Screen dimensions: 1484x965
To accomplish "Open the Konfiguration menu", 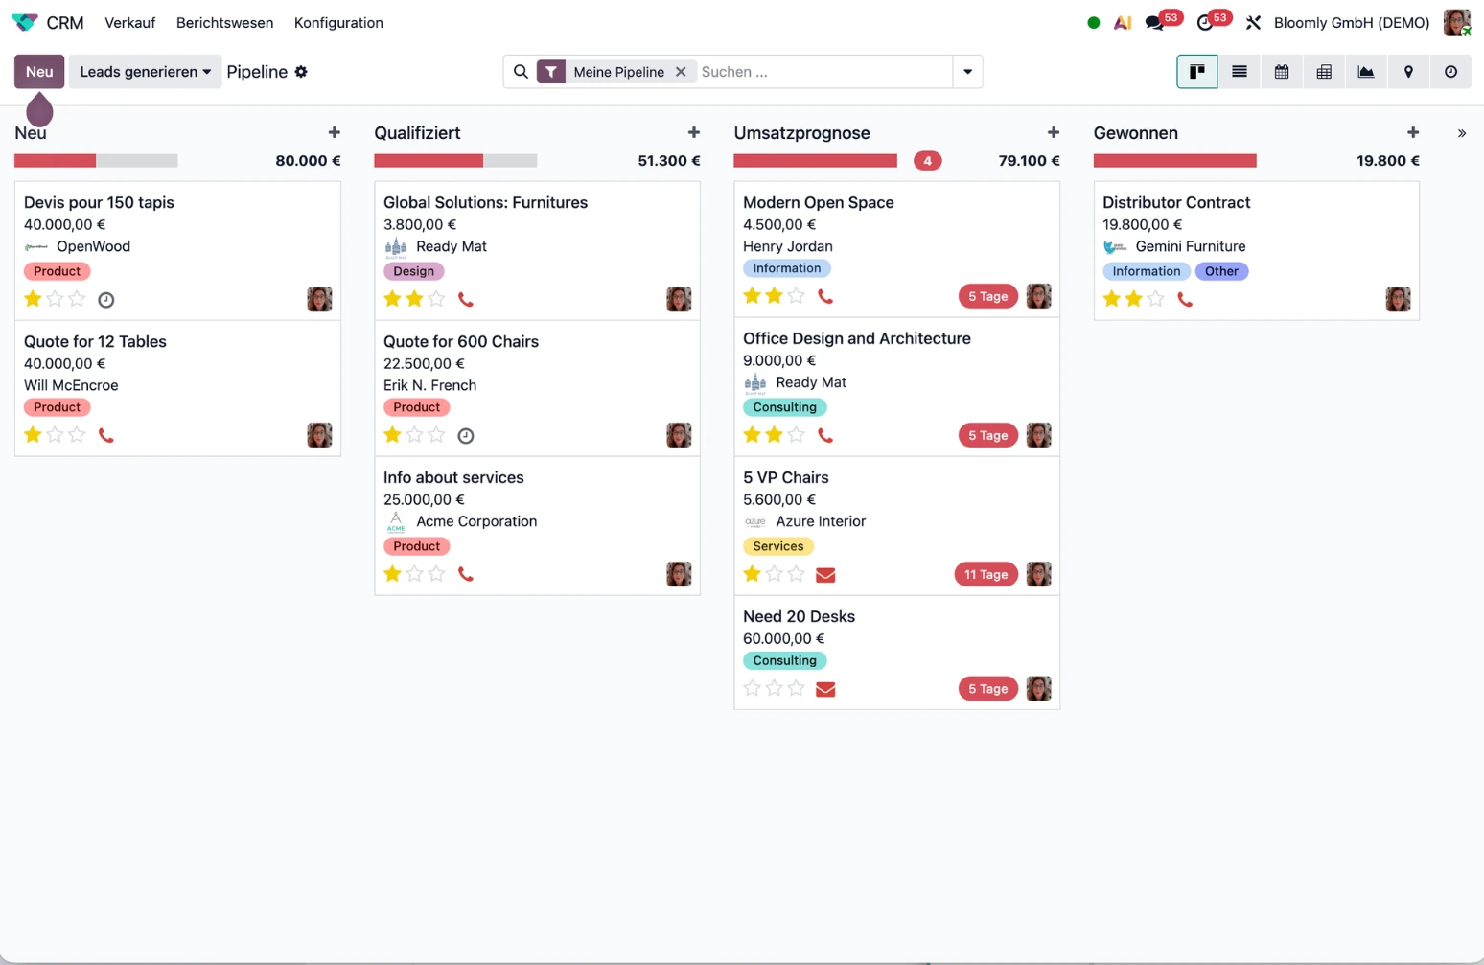I will tap(338, 22).
